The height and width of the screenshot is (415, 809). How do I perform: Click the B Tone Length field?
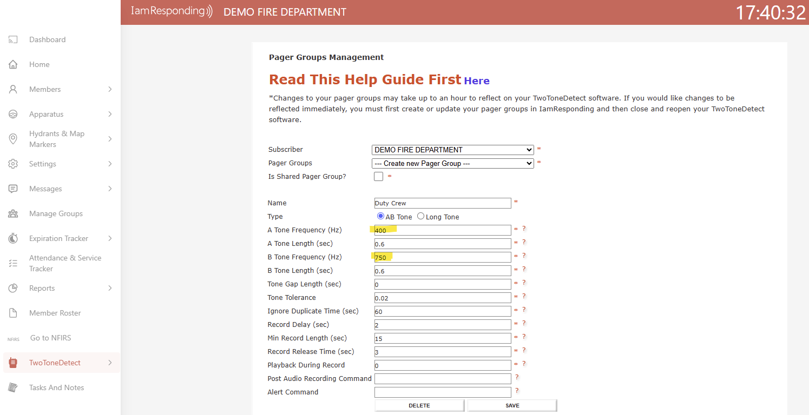click(443, 271)
